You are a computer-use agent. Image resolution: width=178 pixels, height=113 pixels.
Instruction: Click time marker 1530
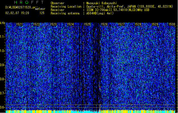172,24
